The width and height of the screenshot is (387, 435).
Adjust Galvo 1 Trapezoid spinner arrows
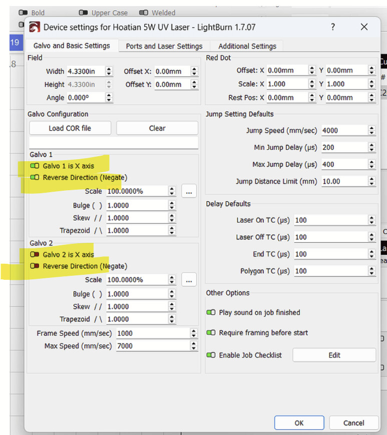coord(172,230)
